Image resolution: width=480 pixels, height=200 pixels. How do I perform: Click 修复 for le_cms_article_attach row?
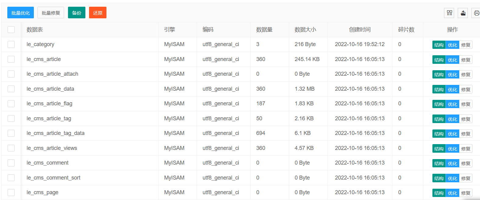point(466,75)
